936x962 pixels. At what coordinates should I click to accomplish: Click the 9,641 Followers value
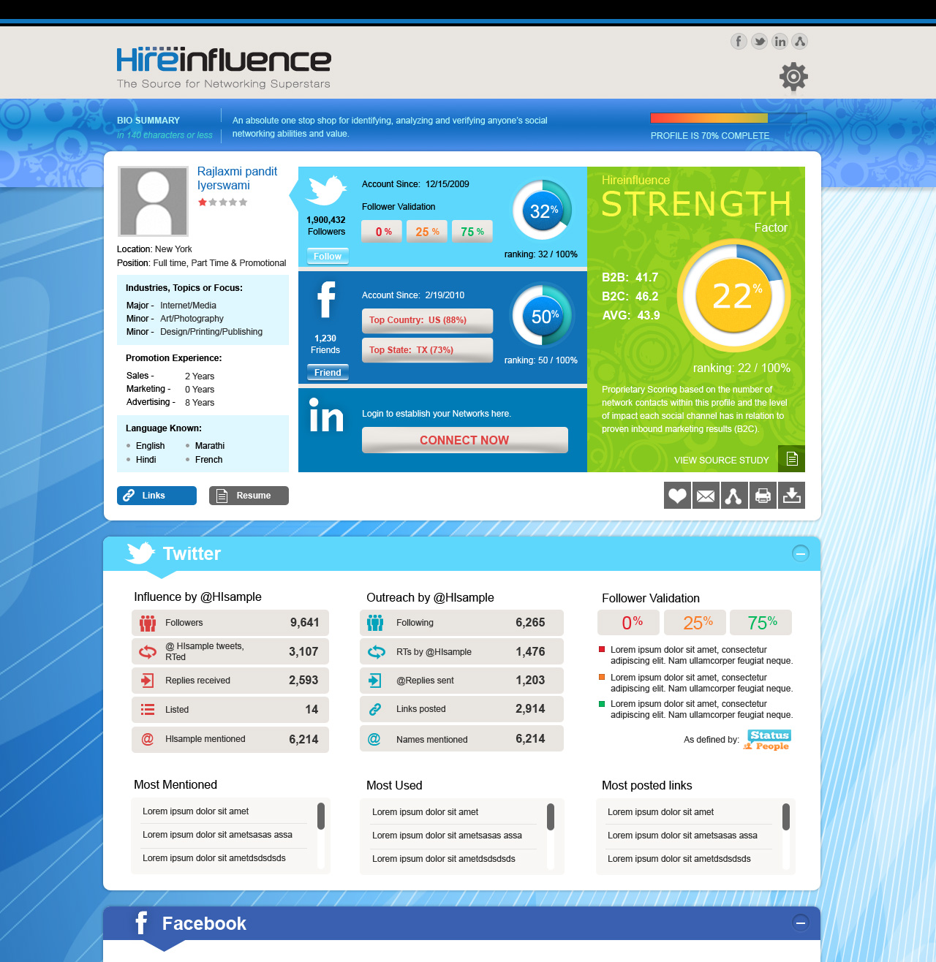[x=304, y=623]
